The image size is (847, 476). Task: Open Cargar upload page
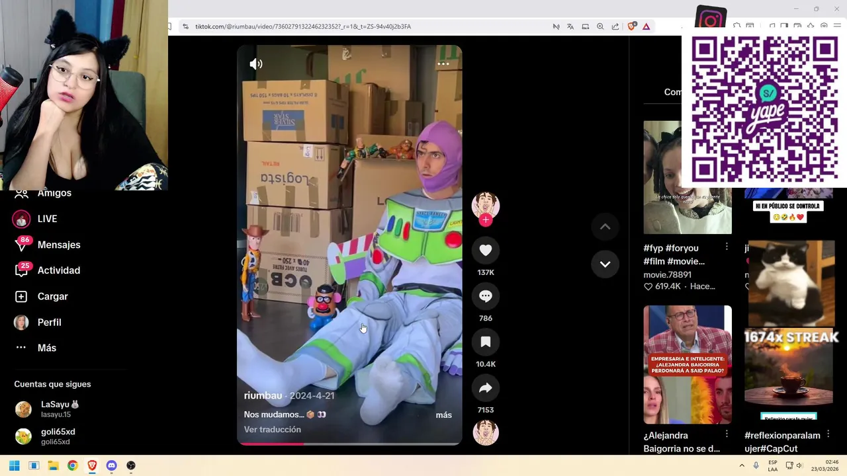tap(53, 296)
